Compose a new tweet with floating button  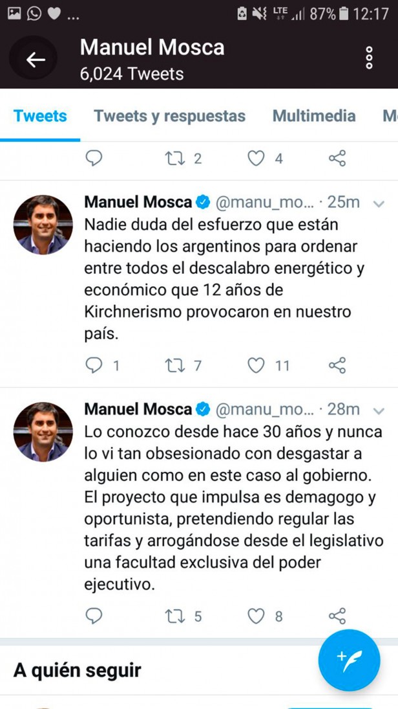click(x=349, y=660)
